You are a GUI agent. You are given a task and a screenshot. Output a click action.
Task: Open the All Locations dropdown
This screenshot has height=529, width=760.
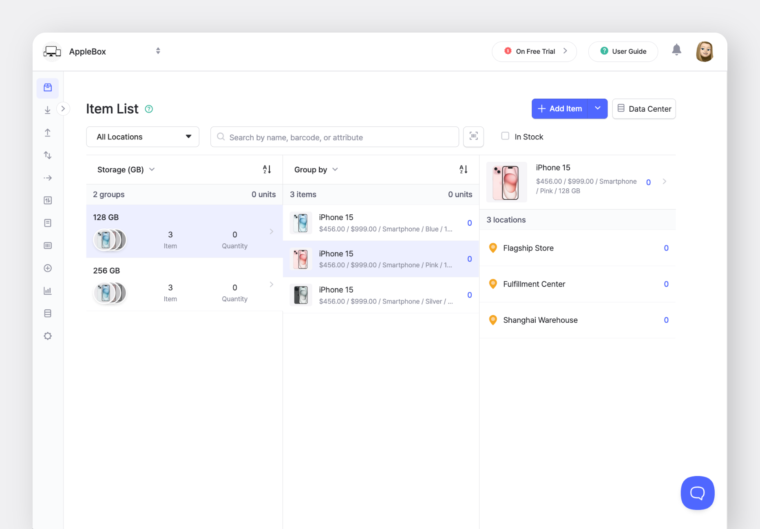pos(142,137)
